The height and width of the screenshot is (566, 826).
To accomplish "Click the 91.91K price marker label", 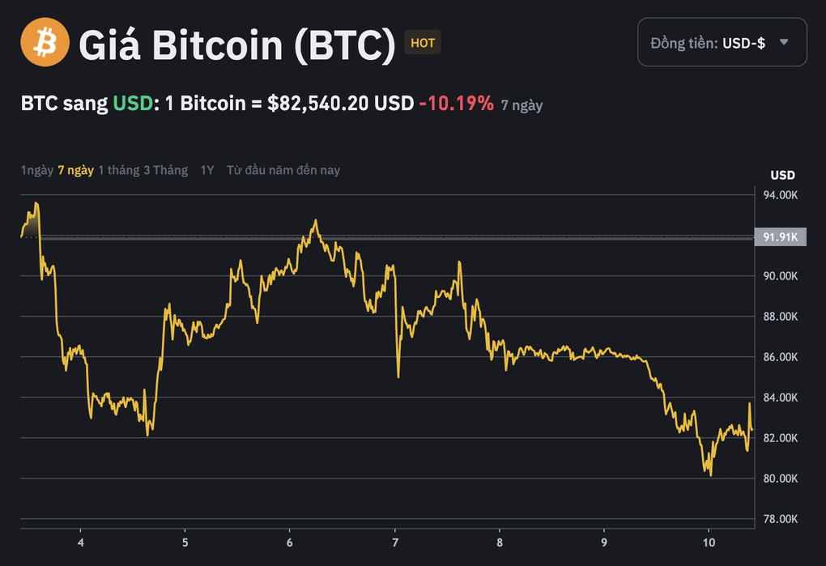I will pyautogui.click(x=781, y=237).
